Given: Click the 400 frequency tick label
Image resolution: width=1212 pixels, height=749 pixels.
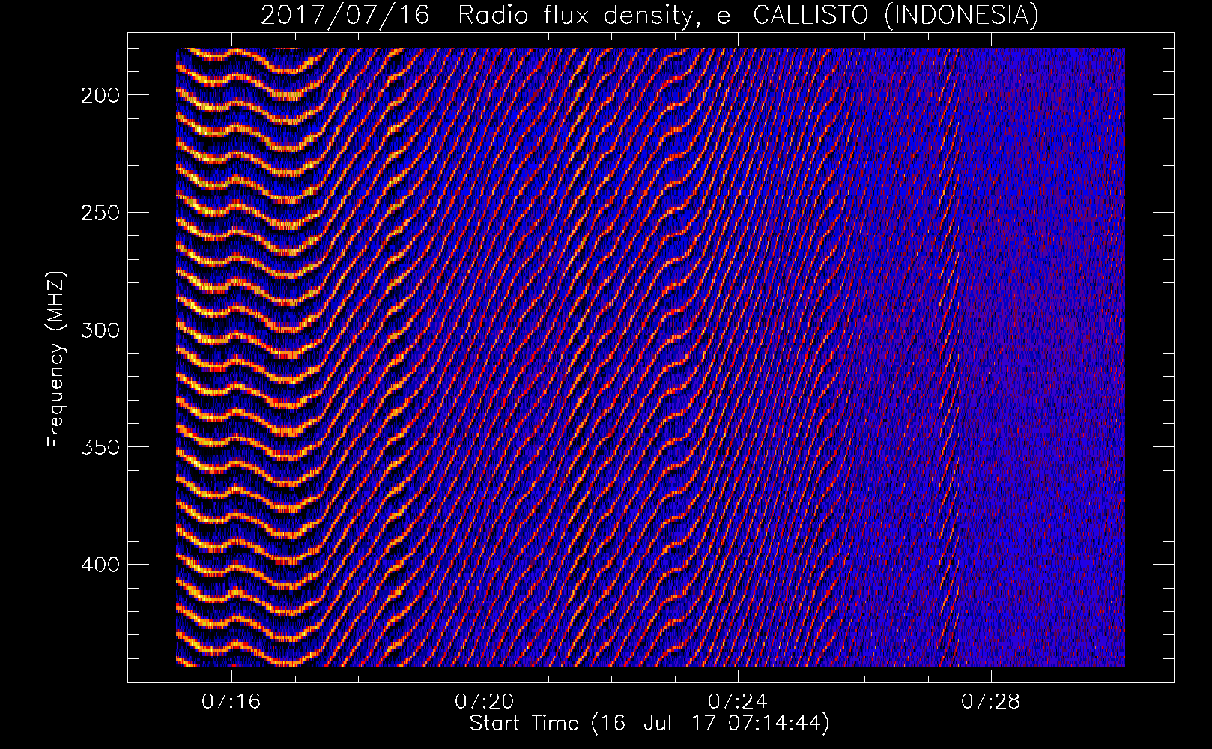Looking at the screenshot, I should click(x=100, y=564).
